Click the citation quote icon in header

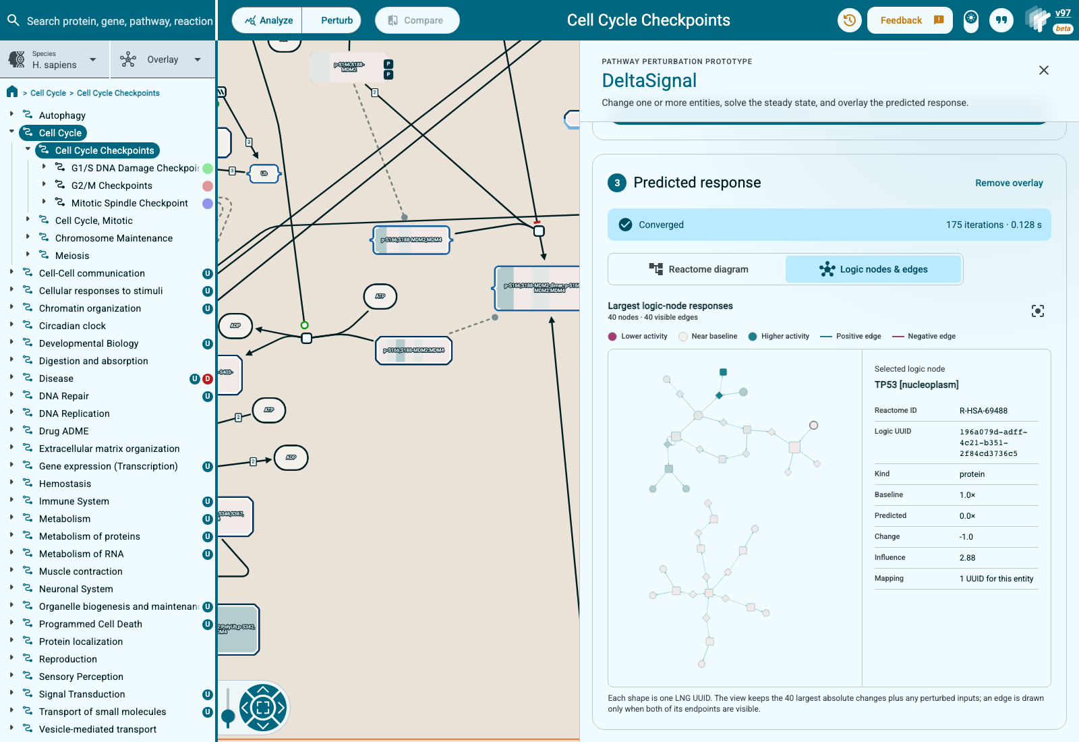[x=1001, y=20]
